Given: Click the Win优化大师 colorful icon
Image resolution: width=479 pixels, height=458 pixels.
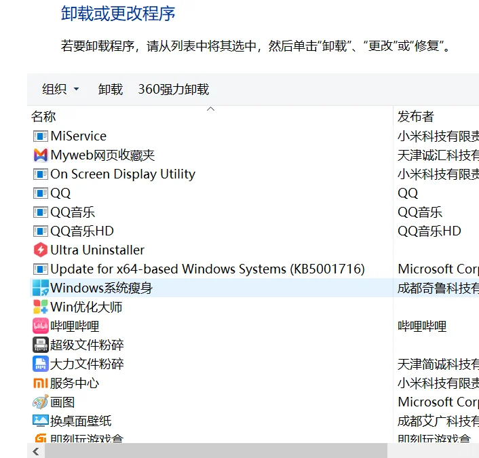Looking at the screenshot, I should pos(40,307).
